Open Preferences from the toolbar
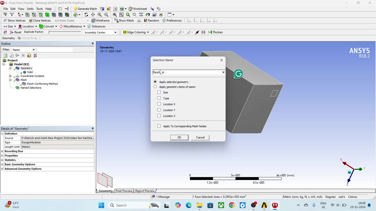Screen dimensions: 376x211 point(172,21)
